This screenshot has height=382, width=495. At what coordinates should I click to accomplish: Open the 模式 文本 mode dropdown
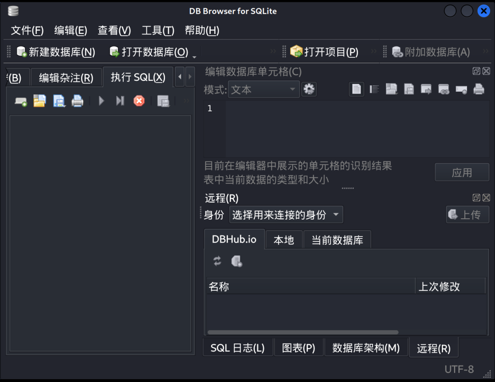264,89
